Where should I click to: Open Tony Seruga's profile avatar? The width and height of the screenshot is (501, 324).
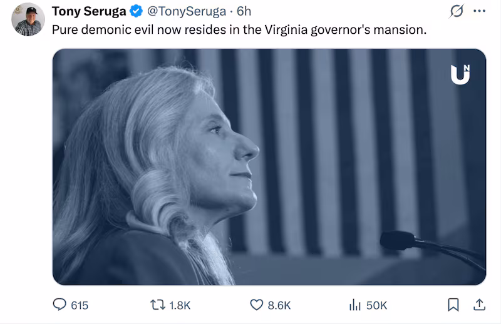pyautogui.click(x=28, y=19)
